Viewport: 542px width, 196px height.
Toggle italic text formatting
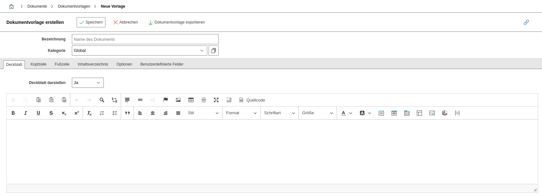(x=26, y=113)
